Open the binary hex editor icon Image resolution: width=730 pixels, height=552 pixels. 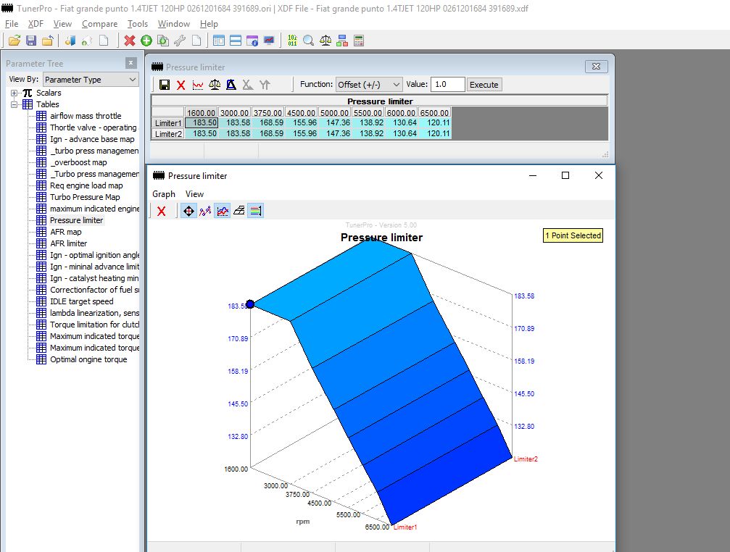292,41
